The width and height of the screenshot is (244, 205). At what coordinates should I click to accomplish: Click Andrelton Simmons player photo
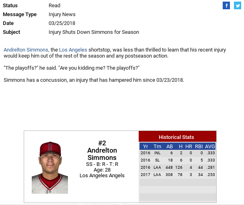[50, 167]
